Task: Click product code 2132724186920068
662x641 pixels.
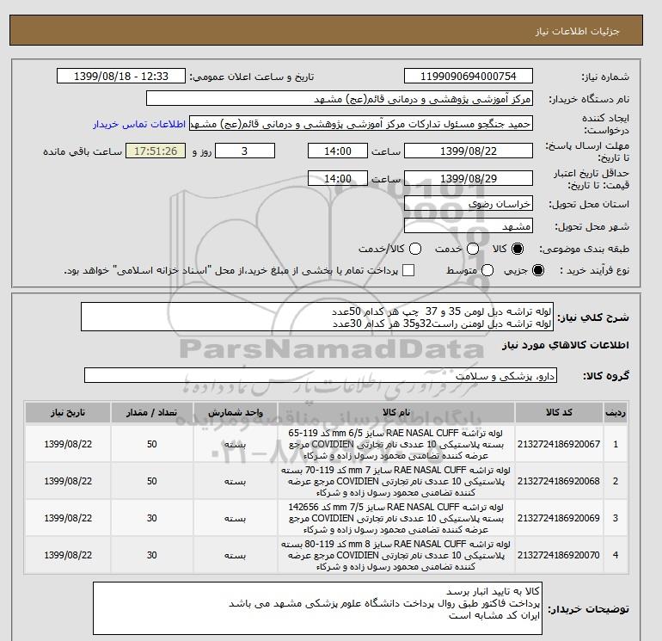Action: click(x=559, y=481)
